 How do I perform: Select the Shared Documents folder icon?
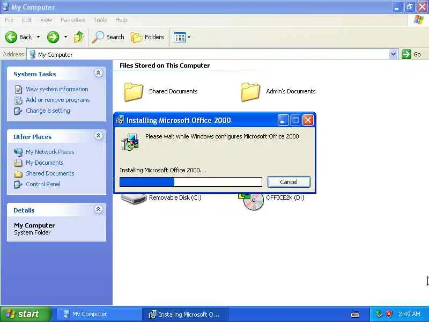[x=134, y=92]
